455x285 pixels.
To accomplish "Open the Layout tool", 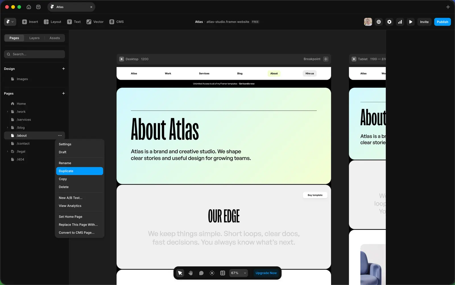I will 53,22.
